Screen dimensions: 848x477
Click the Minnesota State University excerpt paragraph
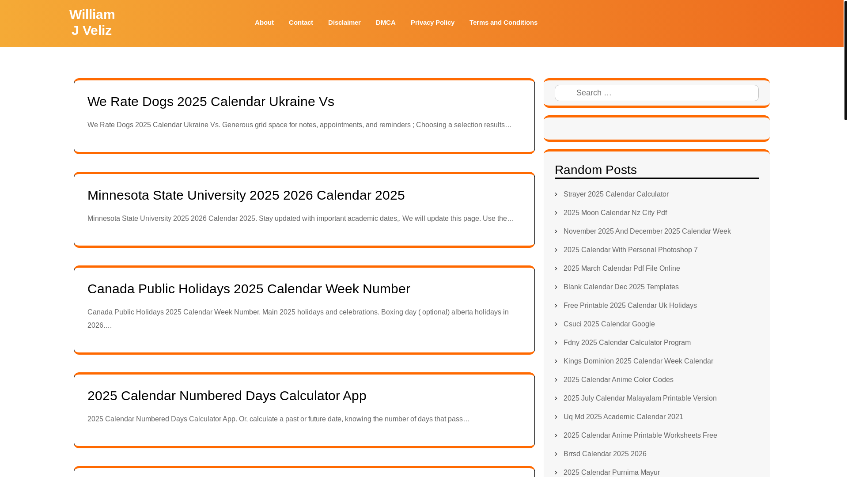coord(300,219)
